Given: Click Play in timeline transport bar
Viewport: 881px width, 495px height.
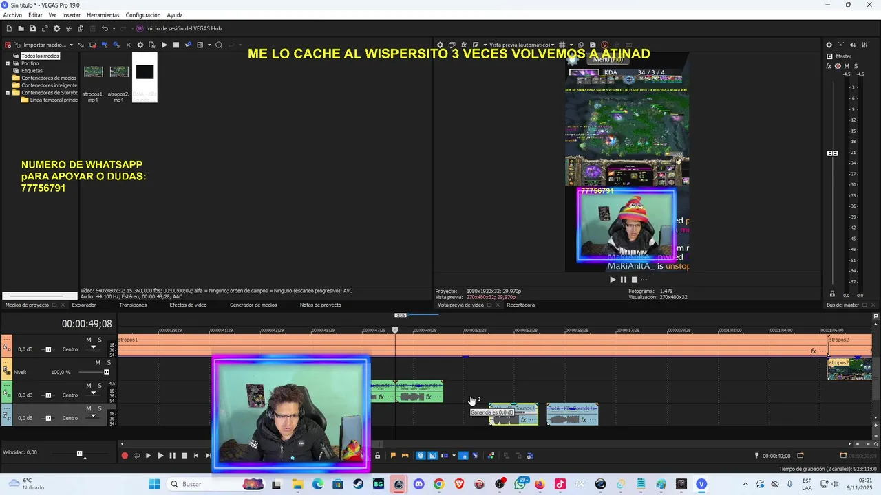Looking at the screenshot, I should point(160,455).
